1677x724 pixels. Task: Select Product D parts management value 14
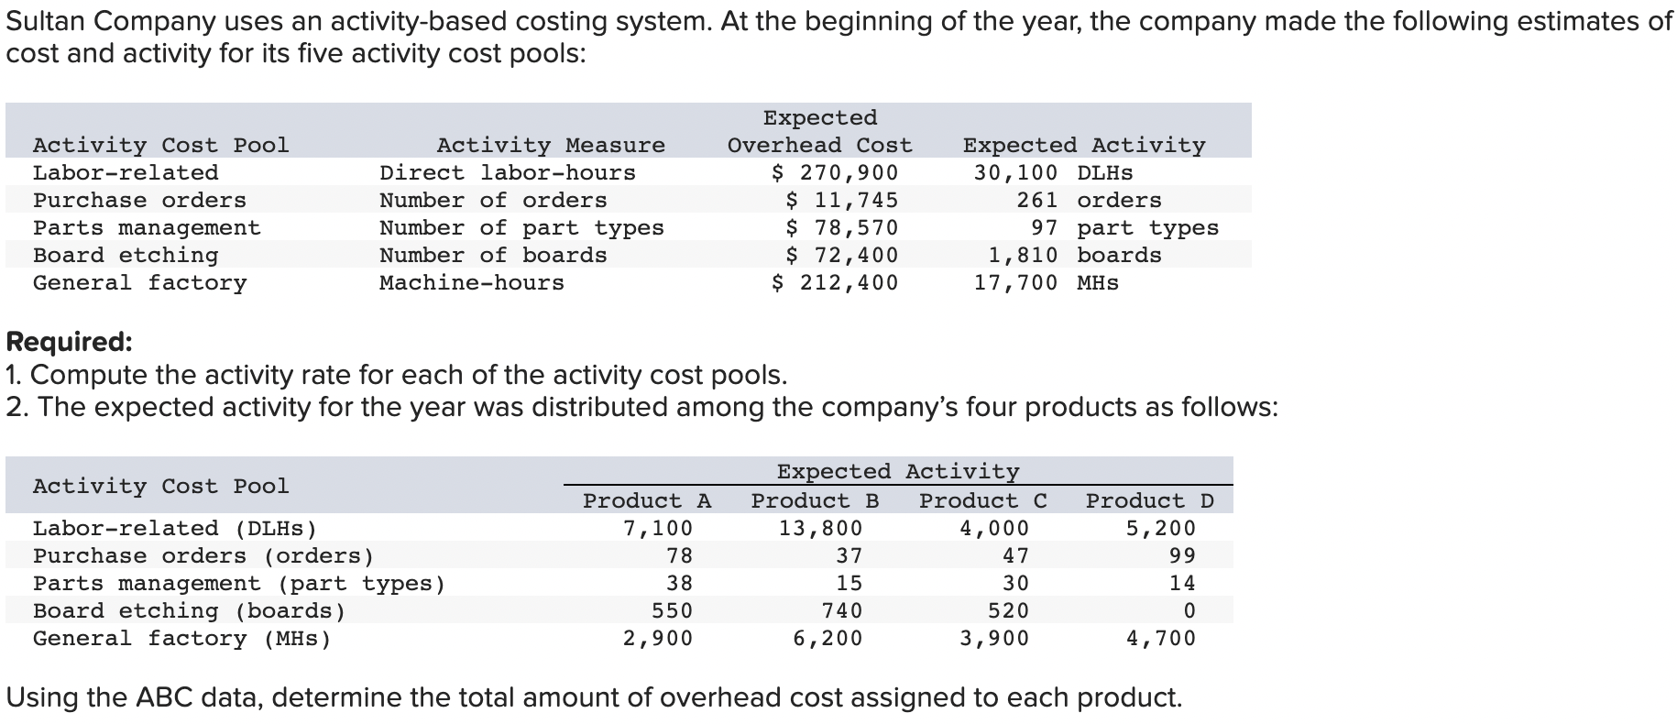click(1182, 583)
